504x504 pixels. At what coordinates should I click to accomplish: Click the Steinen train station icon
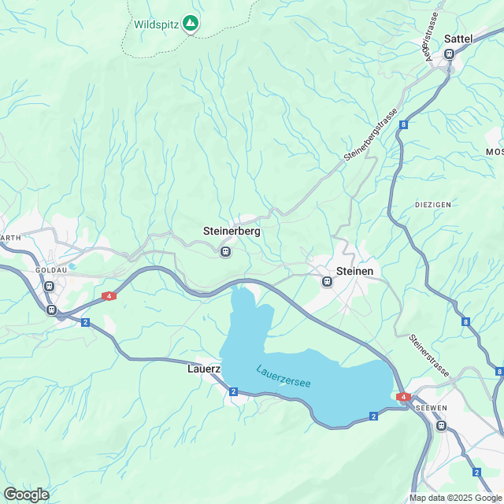pos(328,282)
